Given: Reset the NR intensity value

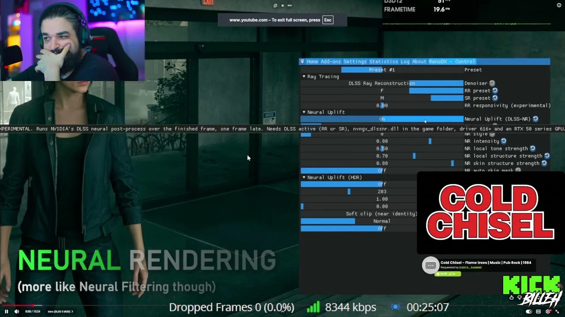Looking at the screenshot, I should (503, 141).
